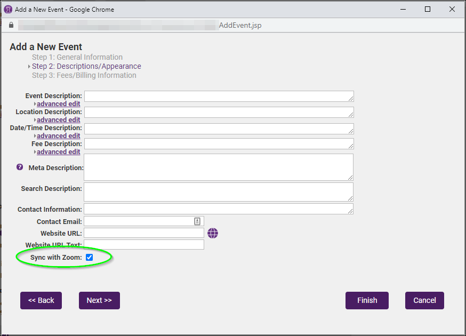The width and height of the screenshot is (466, 336).
Task: Select Step 3: Fees/Billing Information
Action: click(x=84, y=75)
